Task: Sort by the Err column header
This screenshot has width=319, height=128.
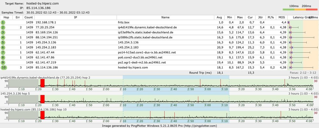Action: [18, 17]
